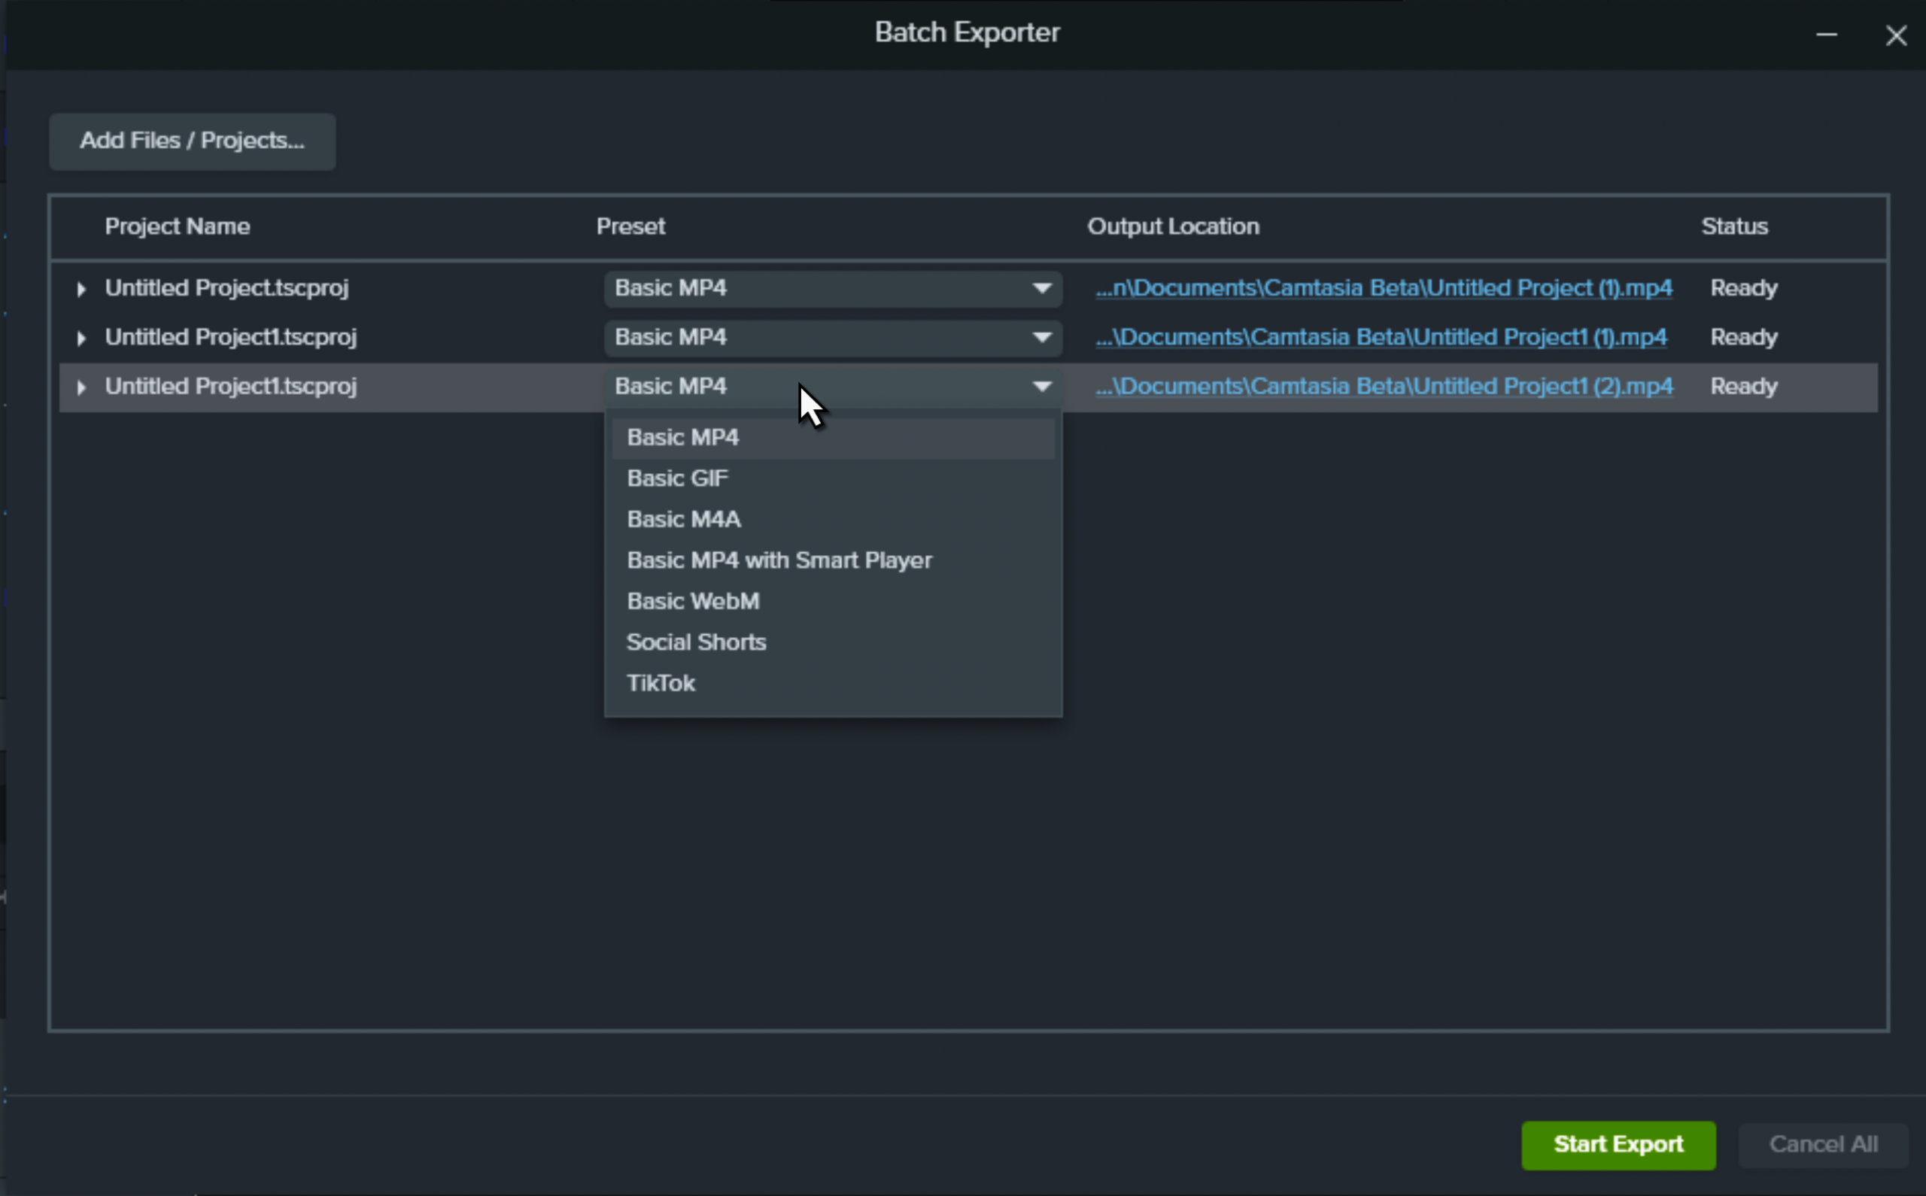Click Ready status of Untitled Project.tscproj

click(1743, 289)
